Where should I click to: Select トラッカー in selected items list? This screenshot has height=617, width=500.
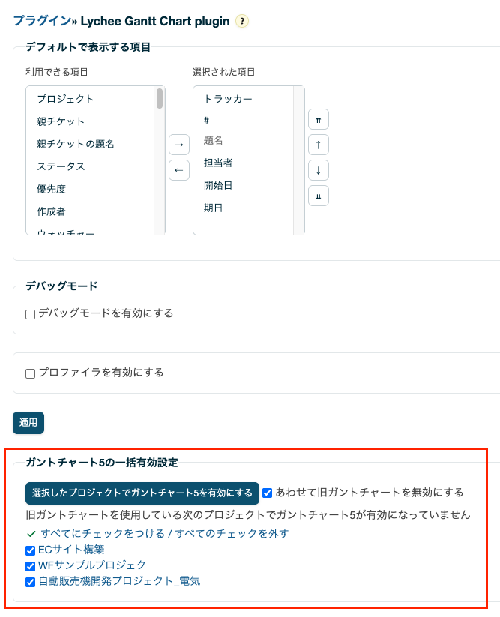pyautogui.click(x=228, y=99)
